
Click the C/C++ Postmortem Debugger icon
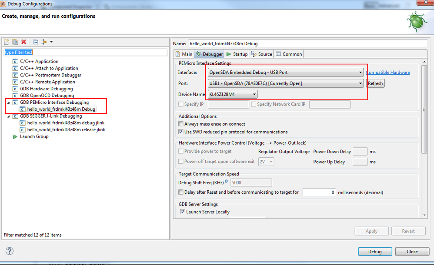tap(15, 75)
